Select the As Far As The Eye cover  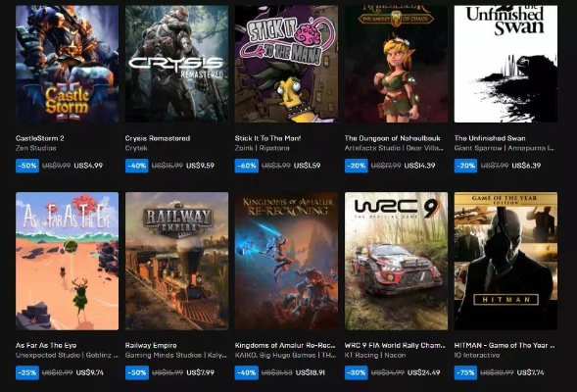[67, 261]
